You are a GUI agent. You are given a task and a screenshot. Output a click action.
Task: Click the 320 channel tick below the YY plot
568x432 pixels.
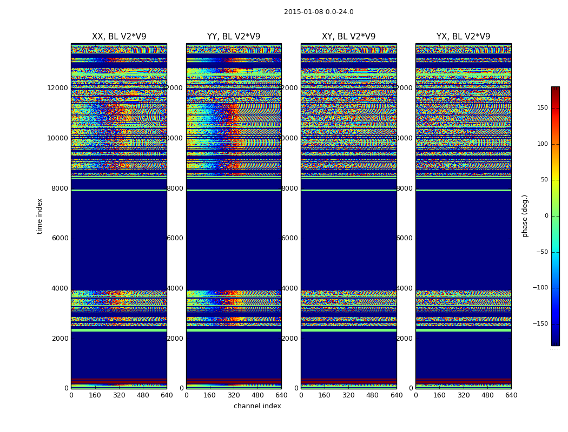[234, 395]
